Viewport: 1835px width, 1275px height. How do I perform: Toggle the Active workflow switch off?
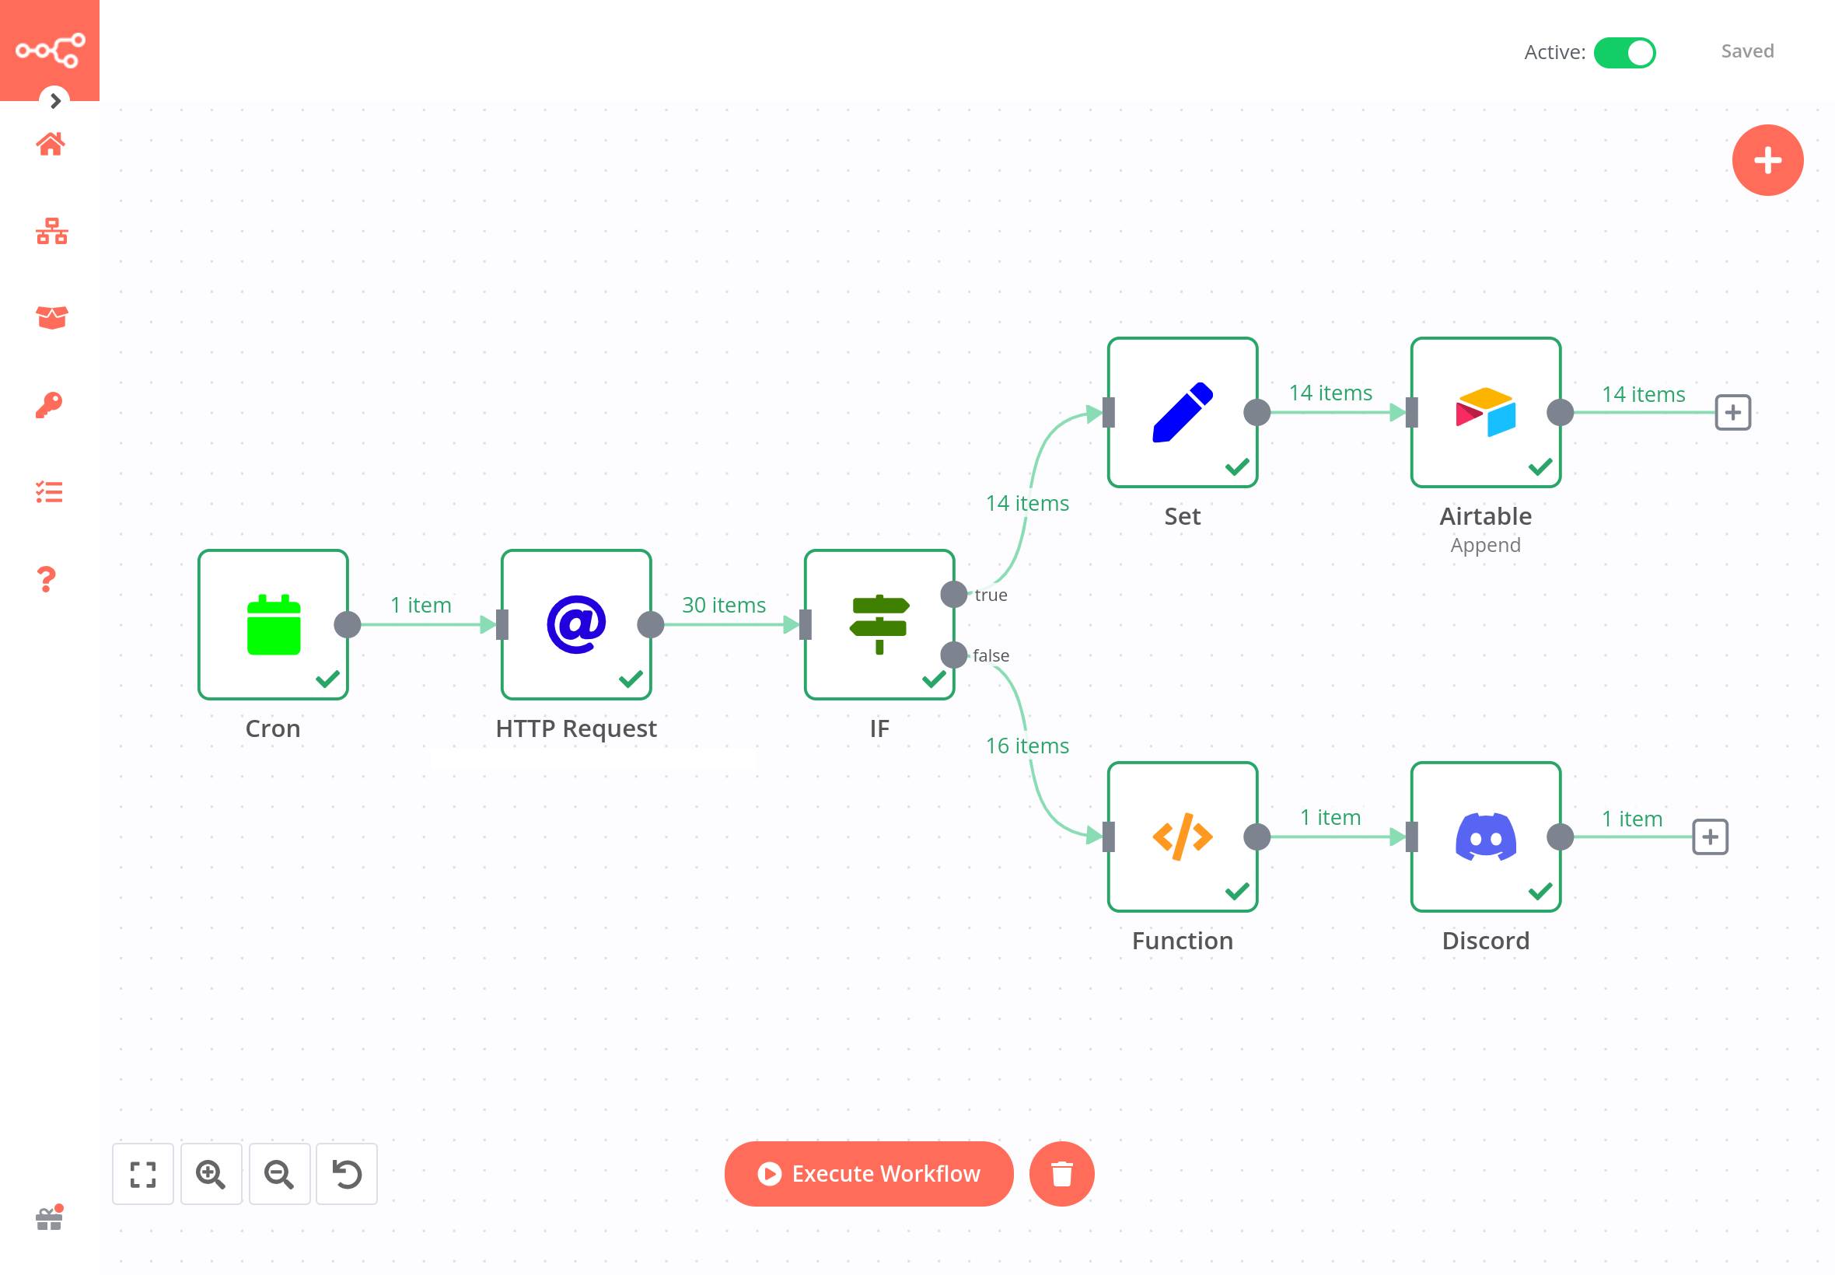1624,53
